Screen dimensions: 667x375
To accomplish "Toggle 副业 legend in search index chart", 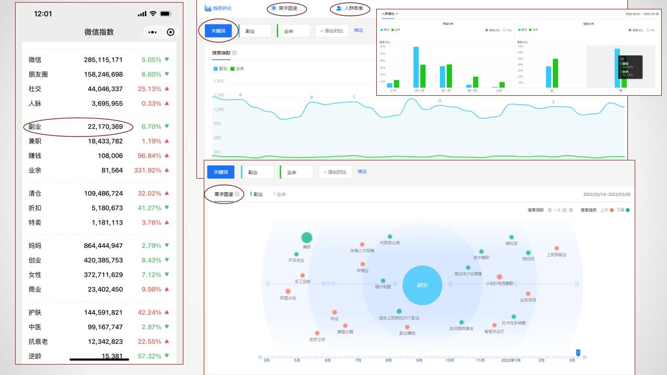I will click(221, 68).
